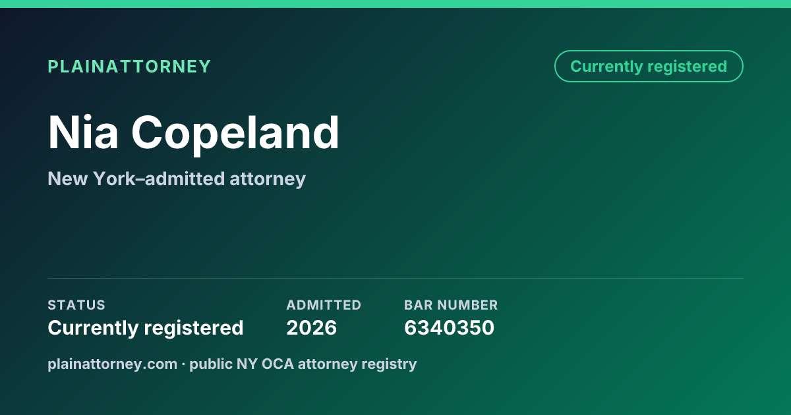Select bar number 6340350
Viewport: 791px width, 415px height.
[449, 327]
